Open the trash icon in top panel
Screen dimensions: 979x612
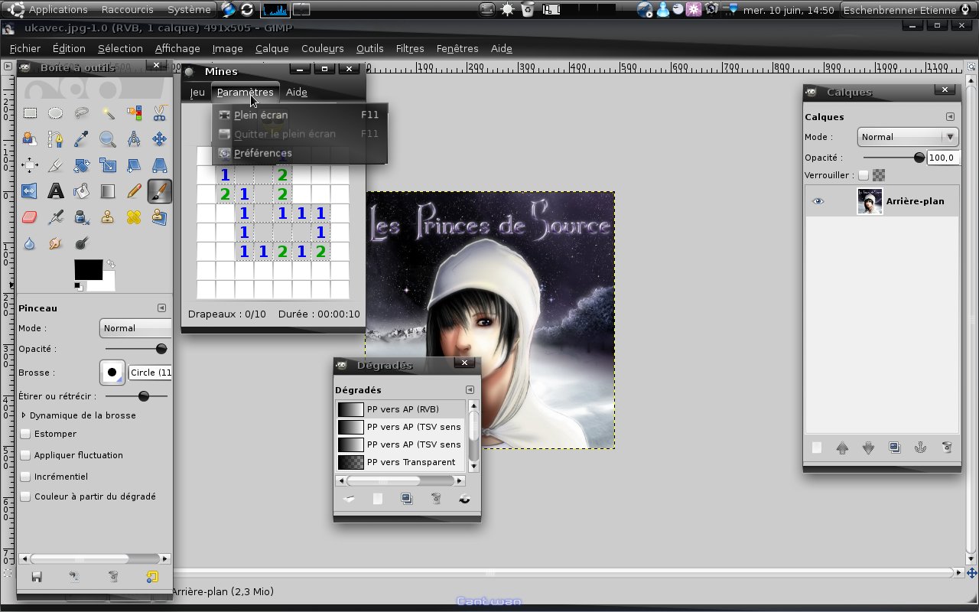(528, 9)
